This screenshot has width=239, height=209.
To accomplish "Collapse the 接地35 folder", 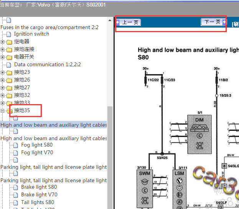I will tap(2, 111).
